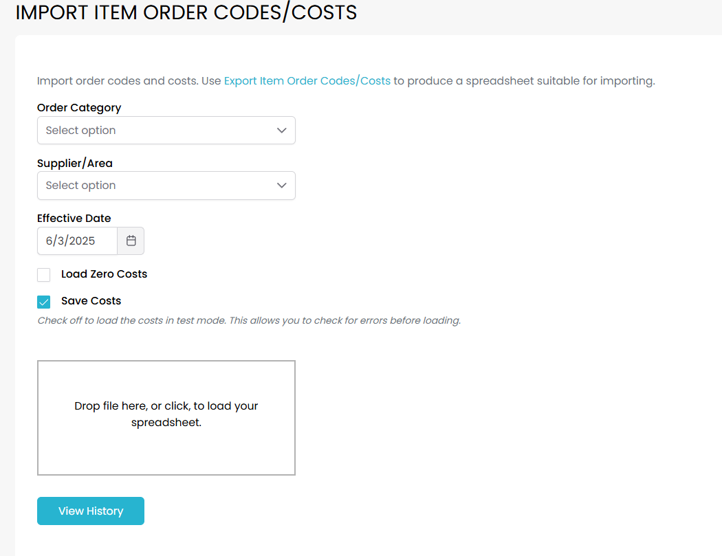Click the Order Category chevron arrow
The height and width of the screenshot is (556, 722).
point(281,131)
